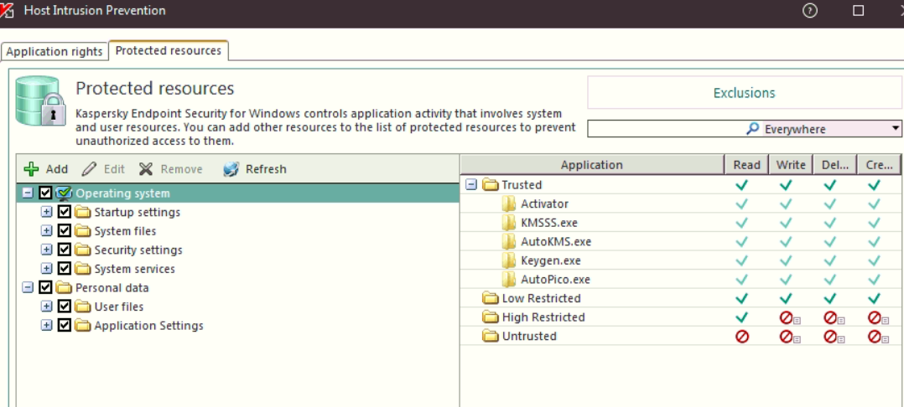The height and width of the screenshot is (407, 904).
Task: Uncheck the Startup settings checkbox
Action: click(x=65, y=212)
